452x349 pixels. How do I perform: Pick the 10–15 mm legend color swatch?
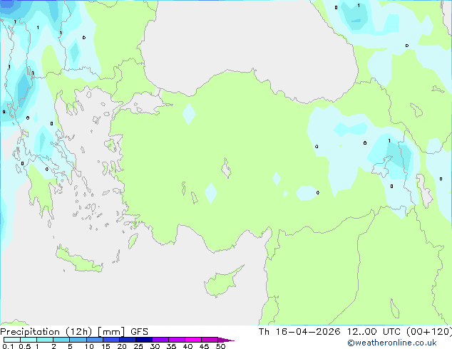[x=95, y=340]
